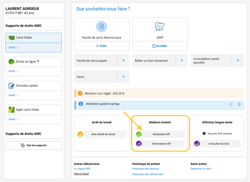250x182 pixels.
Task: Add a Feuille de soins papier
Action: [124, 60]
